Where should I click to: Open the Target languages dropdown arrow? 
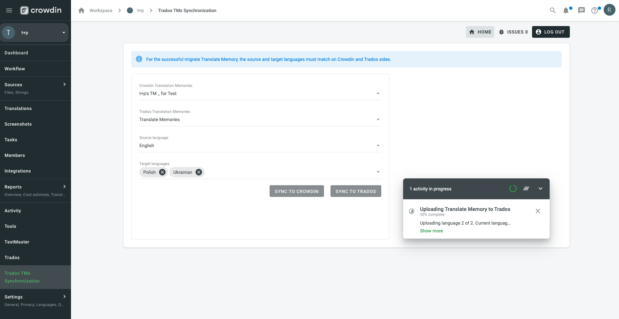click(378, 172)
